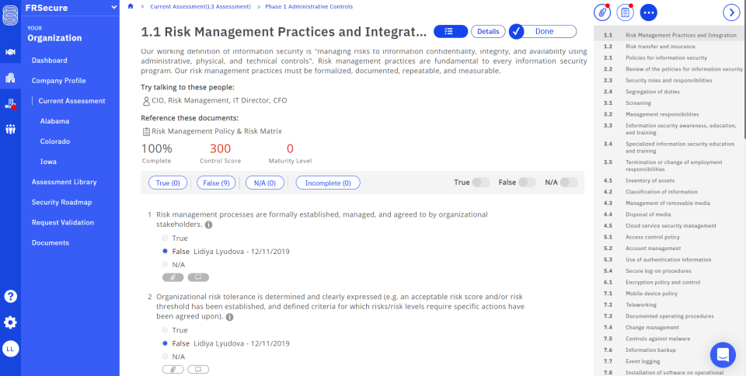The height and width of the screenshot is (376, 746).
Task: Select True for question 1
Action: tap(166, 238)
